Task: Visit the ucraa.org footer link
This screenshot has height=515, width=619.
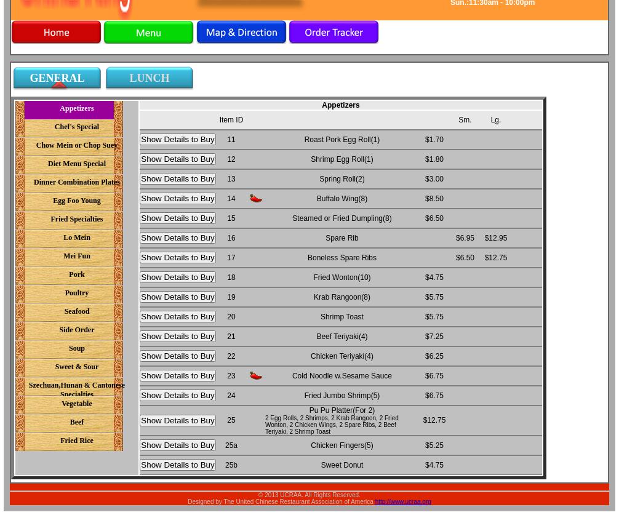Action: click(x=403, y=502)
